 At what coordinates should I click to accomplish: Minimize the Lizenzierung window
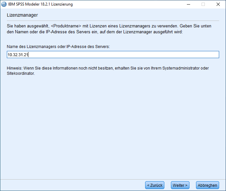(188, 4)
